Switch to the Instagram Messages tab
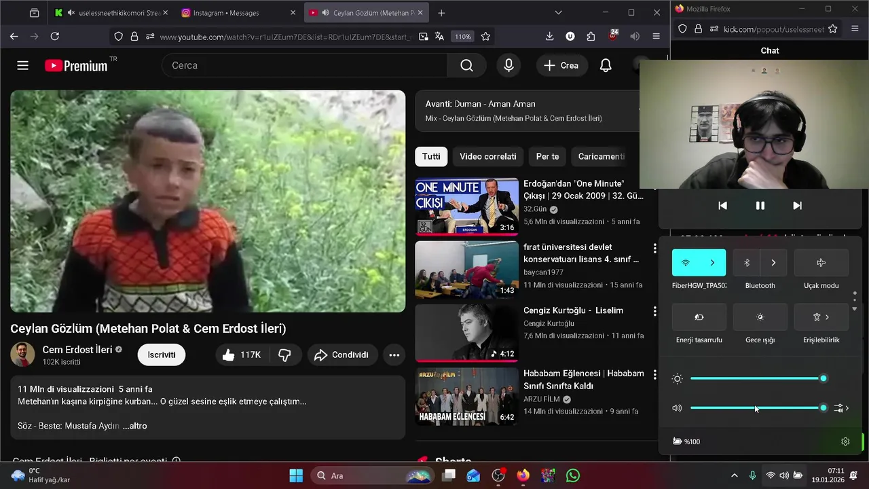The height and width of the screenshot is (489, 869). point(238,13)
